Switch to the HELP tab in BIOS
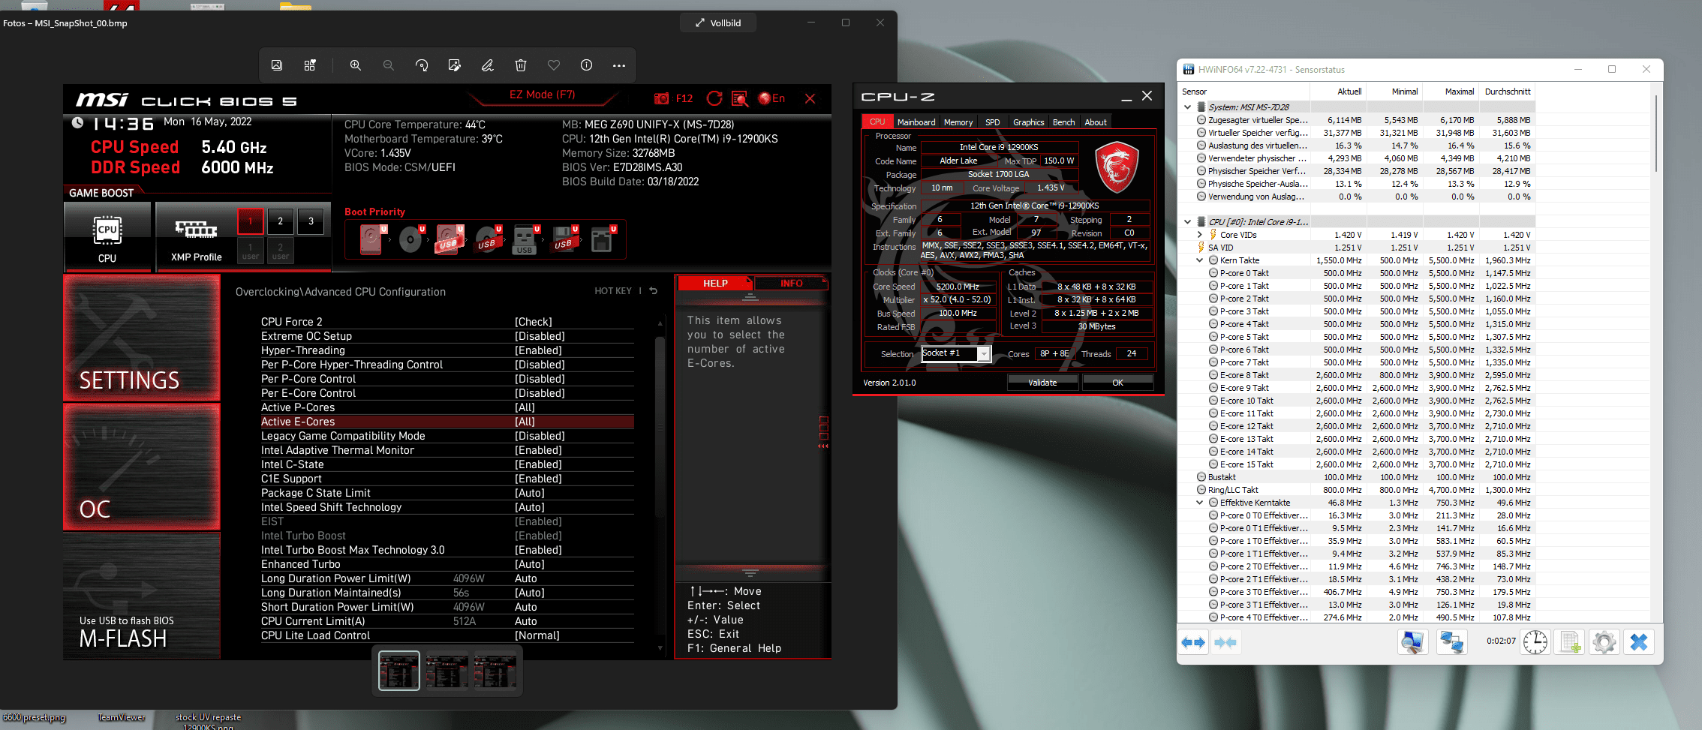This screenshot has height=730, width=1702. coord(715,283)
